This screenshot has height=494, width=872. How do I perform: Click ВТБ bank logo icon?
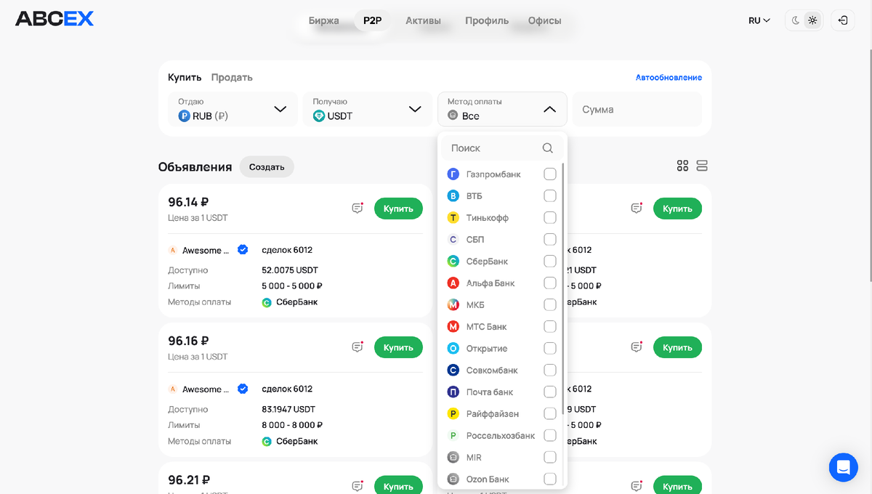453,196
